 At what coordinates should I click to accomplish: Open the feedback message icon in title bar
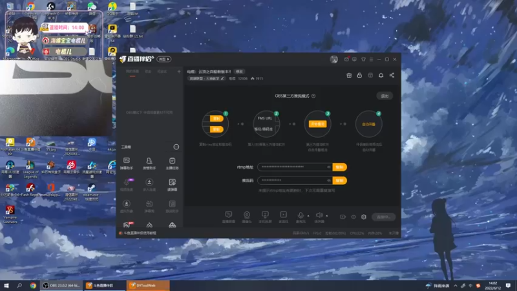click(354, 59)
